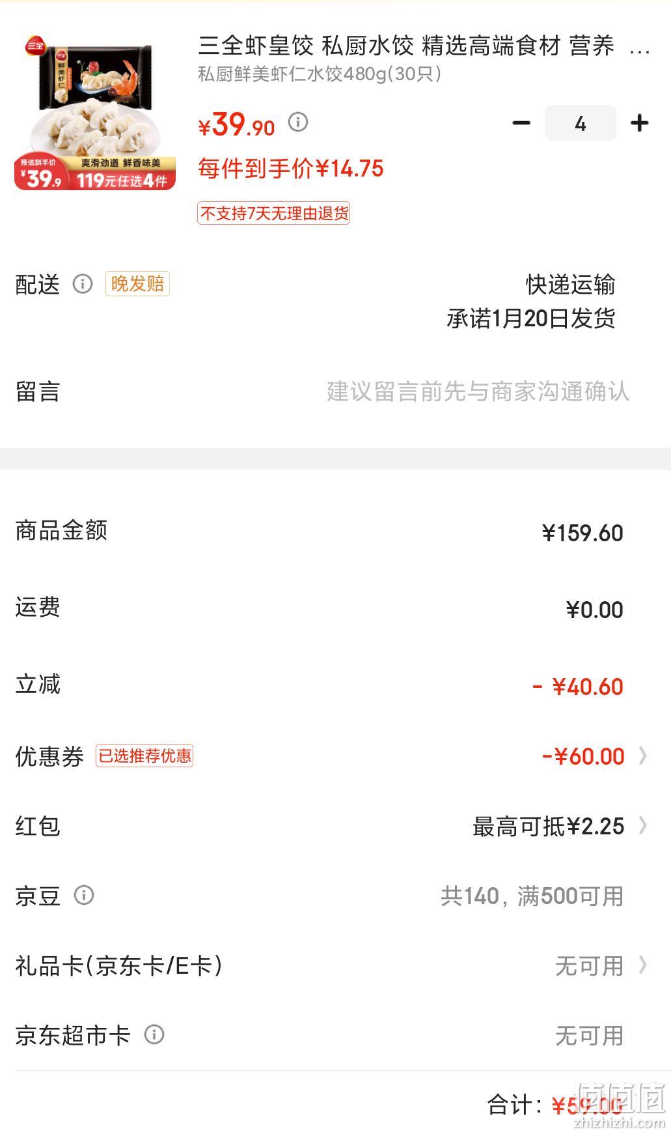Tap the 晚发赔 late-shipping compensation tag

pyautogui.click(x=137, y=284)
